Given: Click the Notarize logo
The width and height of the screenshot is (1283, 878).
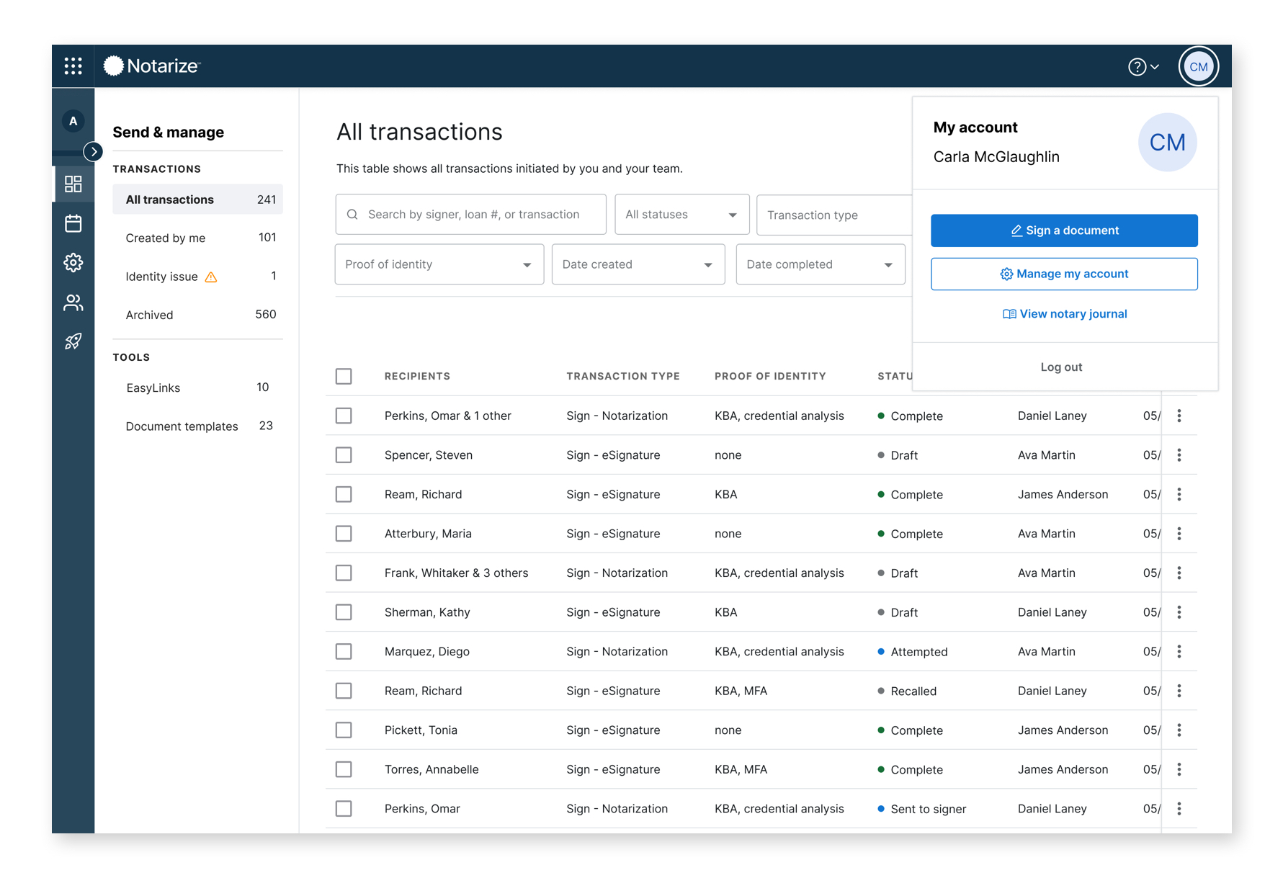Looking at the screenshot, I should pyautogui.click(x=152, y=66).
